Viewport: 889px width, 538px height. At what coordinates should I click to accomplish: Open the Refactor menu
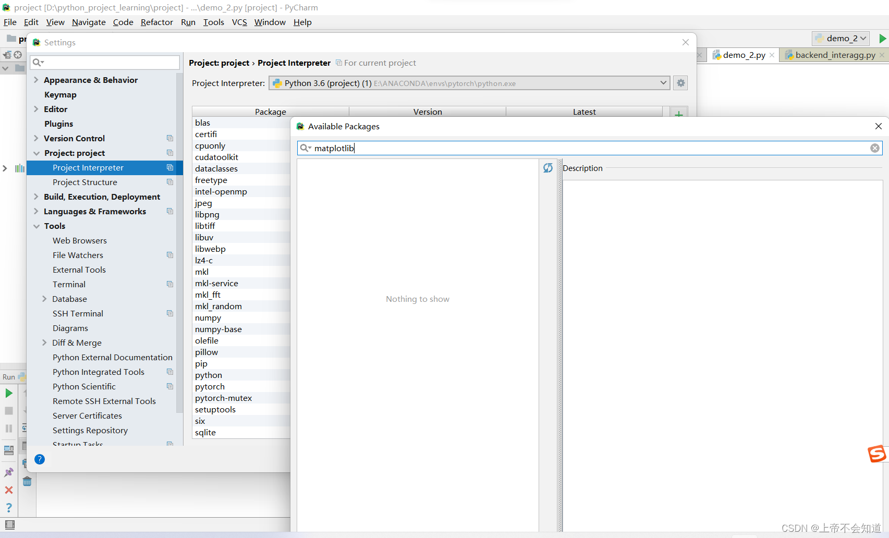pos(156,22)
